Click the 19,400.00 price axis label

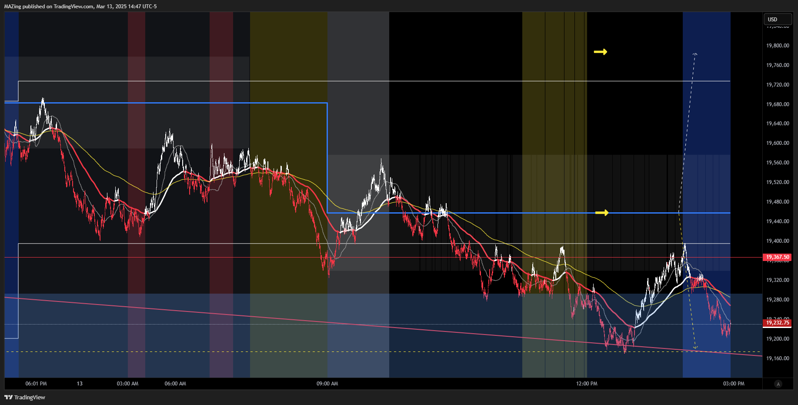(778, 241)
